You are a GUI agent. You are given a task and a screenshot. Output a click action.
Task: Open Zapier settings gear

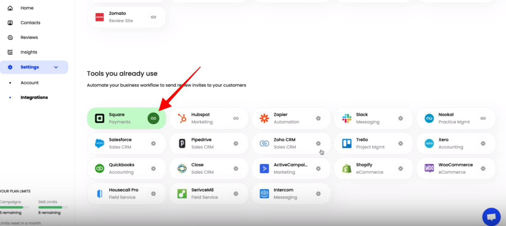[x=318, y=118]
